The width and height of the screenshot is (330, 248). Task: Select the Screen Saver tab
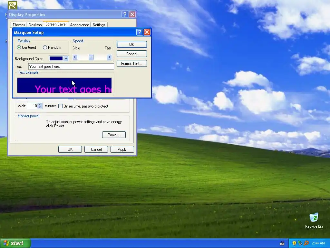click(56, 24)
